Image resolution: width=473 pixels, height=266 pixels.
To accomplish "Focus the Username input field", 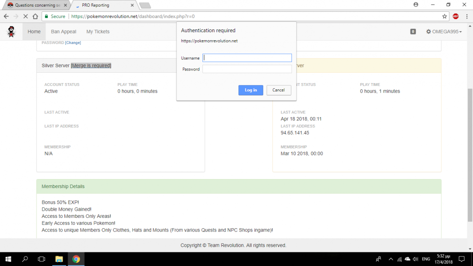I will tap(247, 58).
